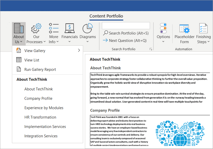Expand the Options dropdown chevron
Screen dimensions: 213x149
point(163,42)
